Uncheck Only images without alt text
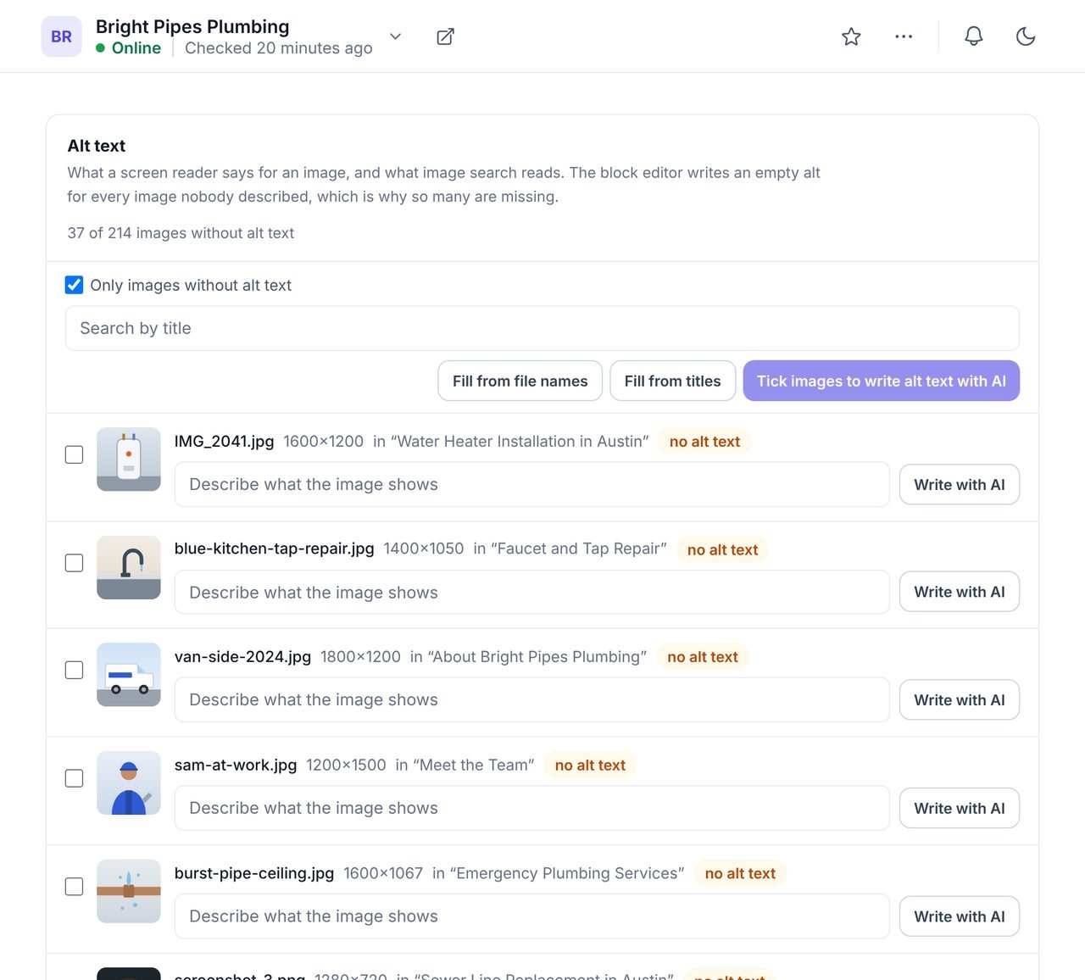This screenshot has height=980, width=1085. [75, 285]
